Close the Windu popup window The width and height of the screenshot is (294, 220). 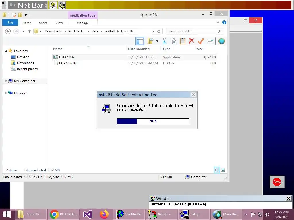click(289, 198)
